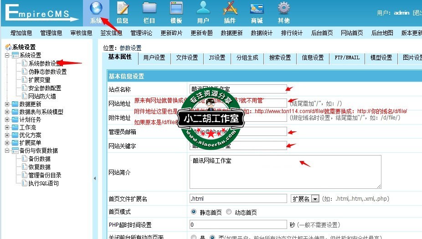Select the 静态首页 radio button
Viewport: 422px width, 239px height.
(x=194, y=212)
